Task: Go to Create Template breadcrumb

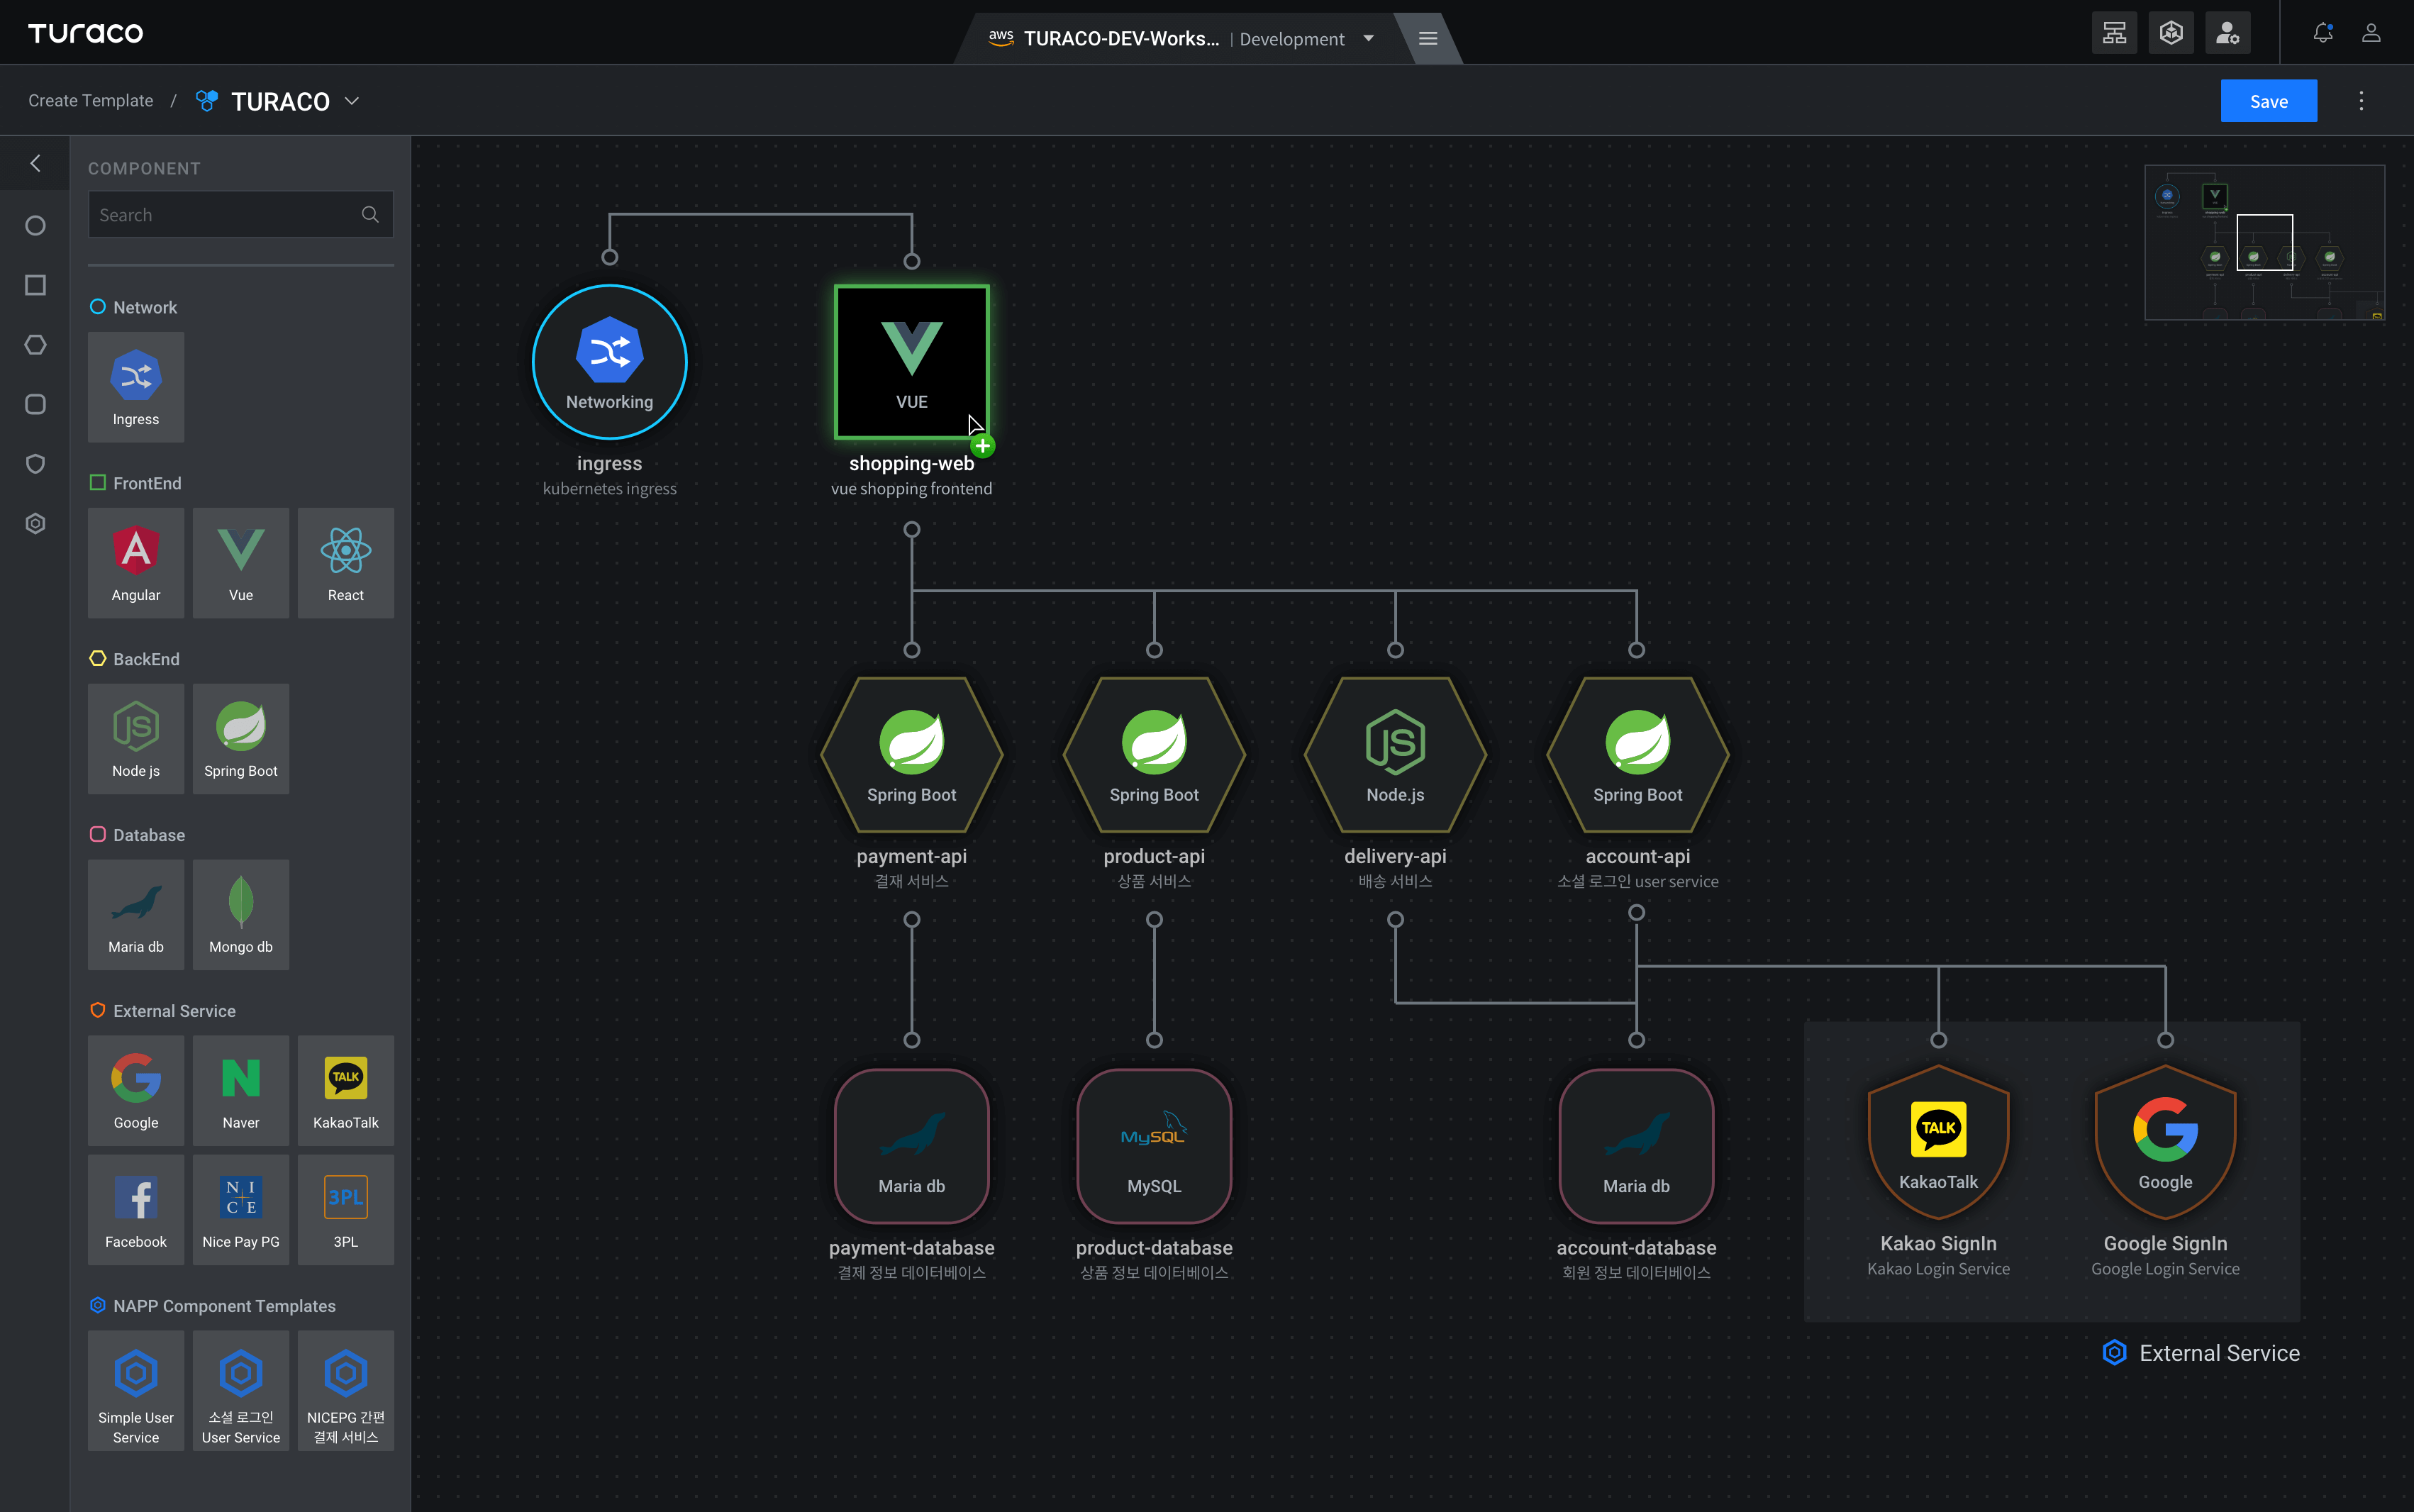Action: (x=91, y=101)
